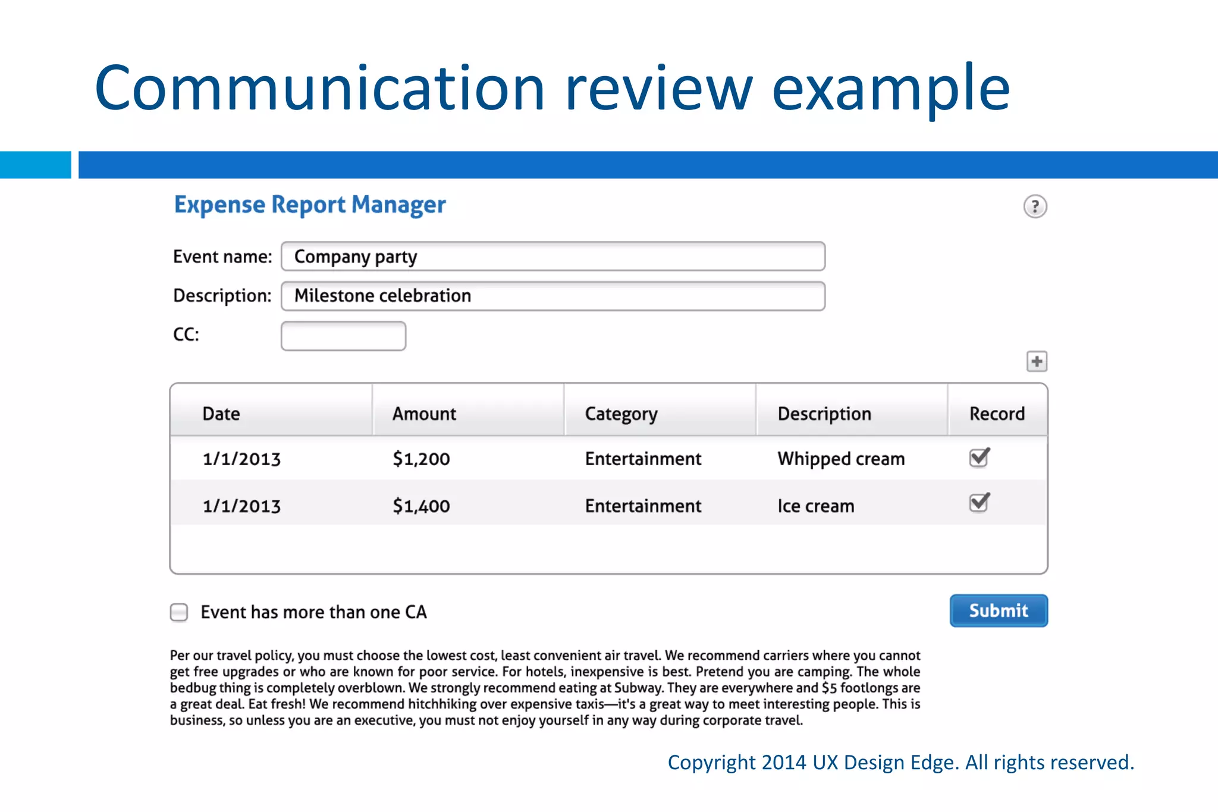This screenshot has height=812, width=1218.
Task: Uncheck Record box for Ice cream row
Action: tap(979, 503)
